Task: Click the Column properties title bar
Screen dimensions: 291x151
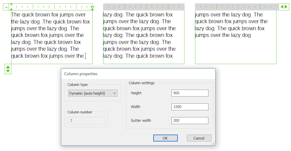Action: tap(138, 74)
